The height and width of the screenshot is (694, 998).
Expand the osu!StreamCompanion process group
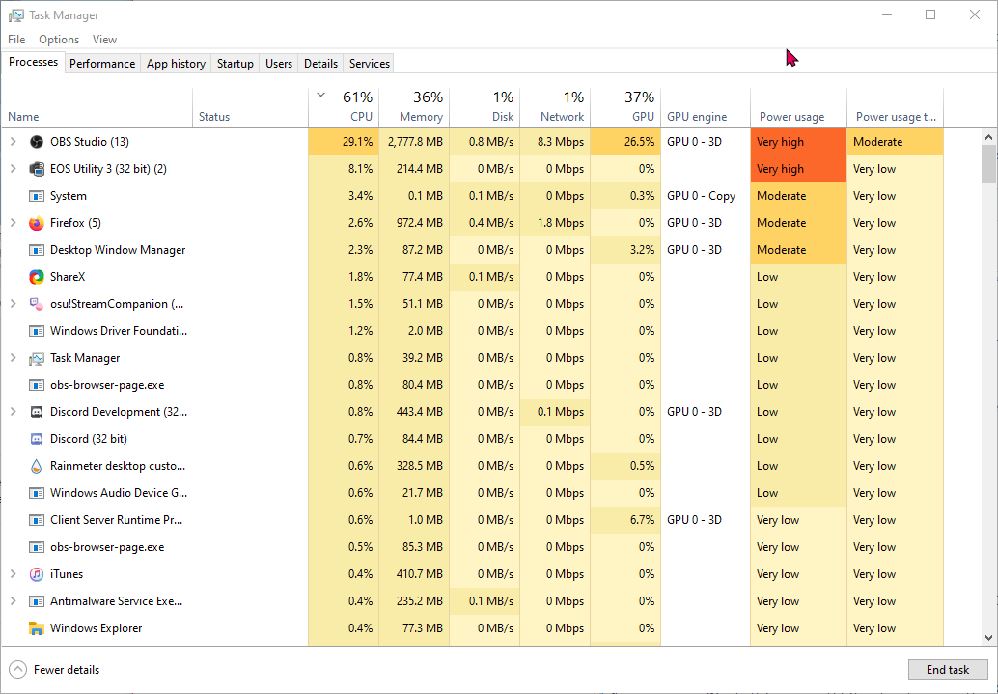click(x=13, y=304)
